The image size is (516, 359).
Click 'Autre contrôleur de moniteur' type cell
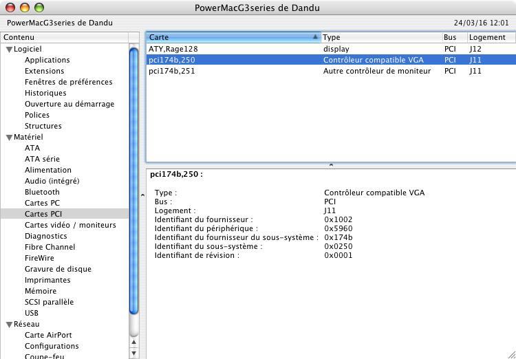click(377, 71)
